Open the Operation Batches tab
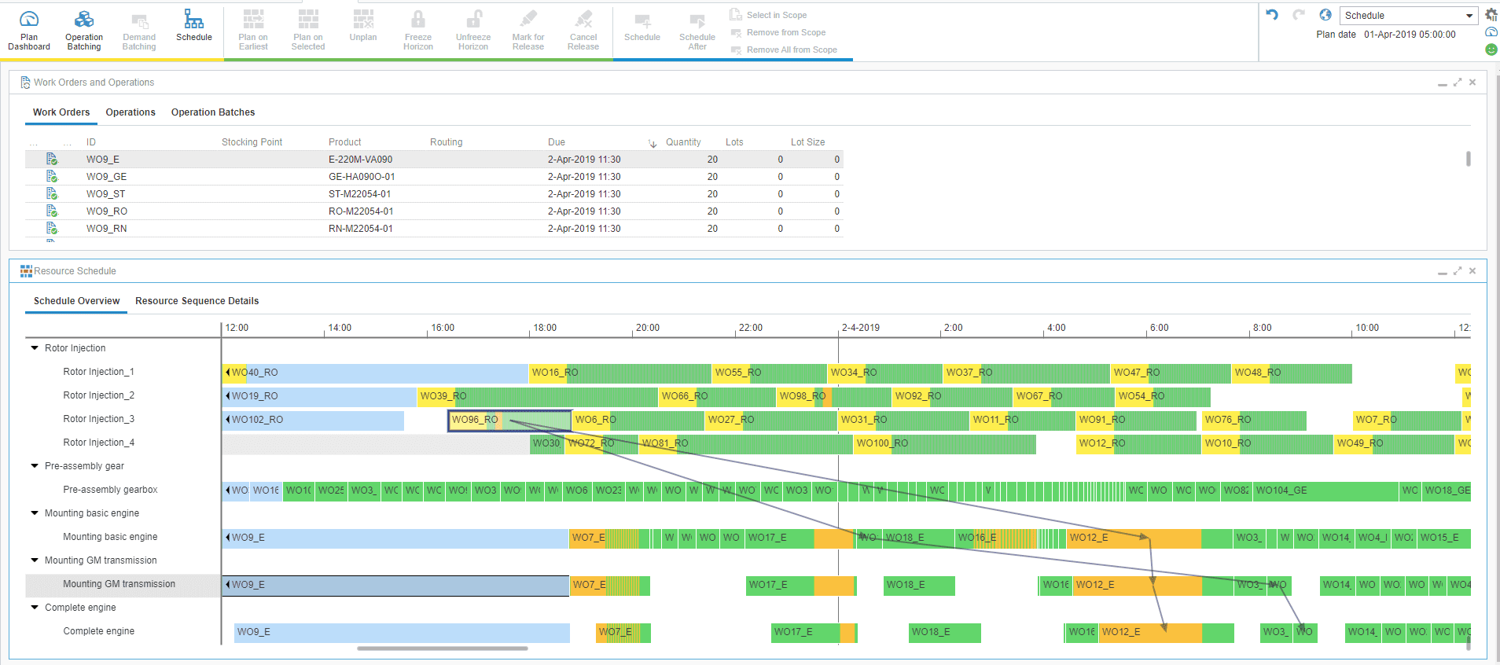 click(213, 112)
